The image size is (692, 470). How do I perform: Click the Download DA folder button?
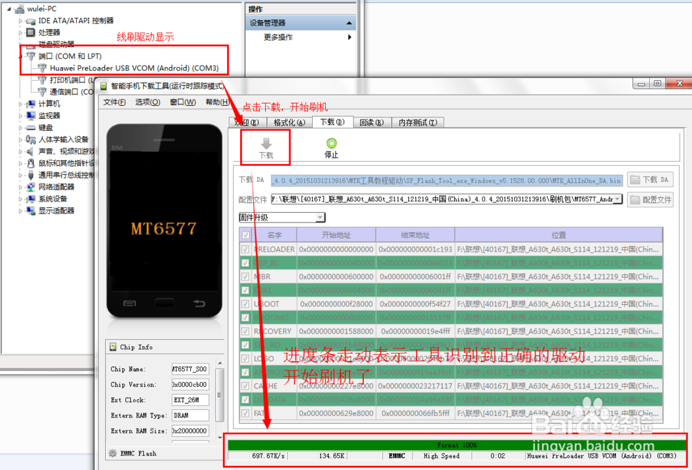650,180
